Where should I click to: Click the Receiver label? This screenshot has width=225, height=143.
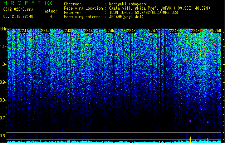tap(73, 13)
